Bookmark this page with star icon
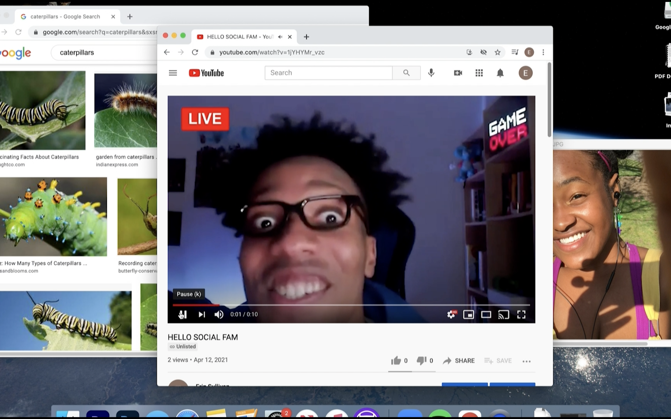The width and height of the screenshot is (671, 419). 498,52
